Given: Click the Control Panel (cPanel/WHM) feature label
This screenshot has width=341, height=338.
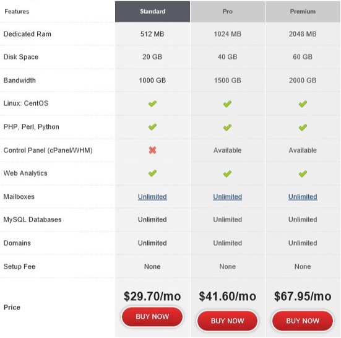Looking at the screenshot, I should click(x=48, y=150).
